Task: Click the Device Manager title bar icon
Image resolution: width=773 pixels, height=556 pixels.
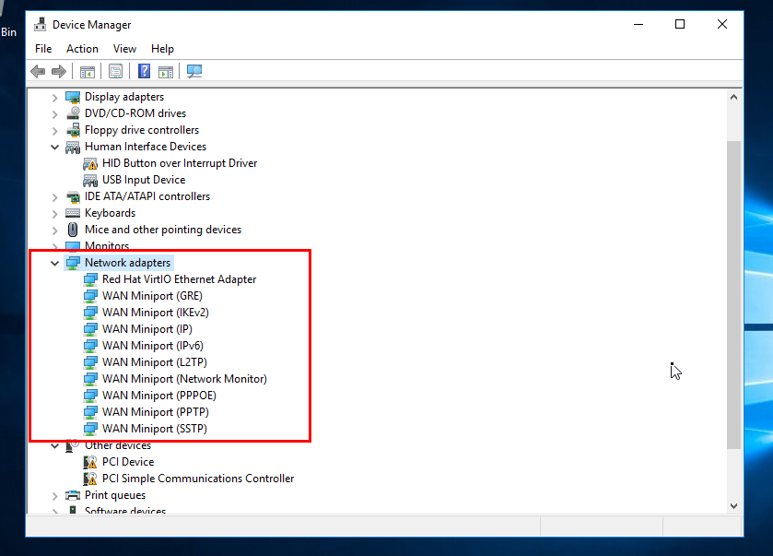Action: point(40,24)
